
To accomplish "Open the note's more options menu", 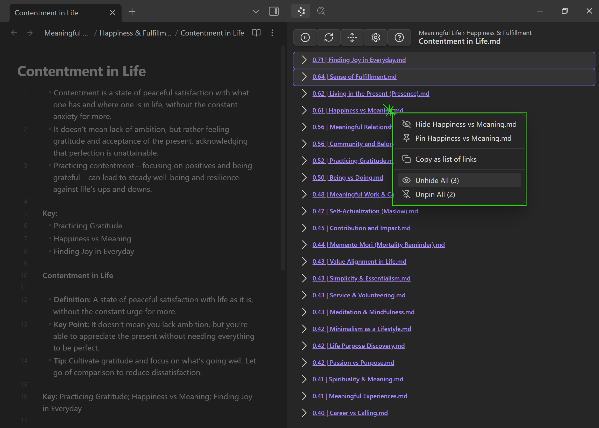I will (x=272, y=33).
